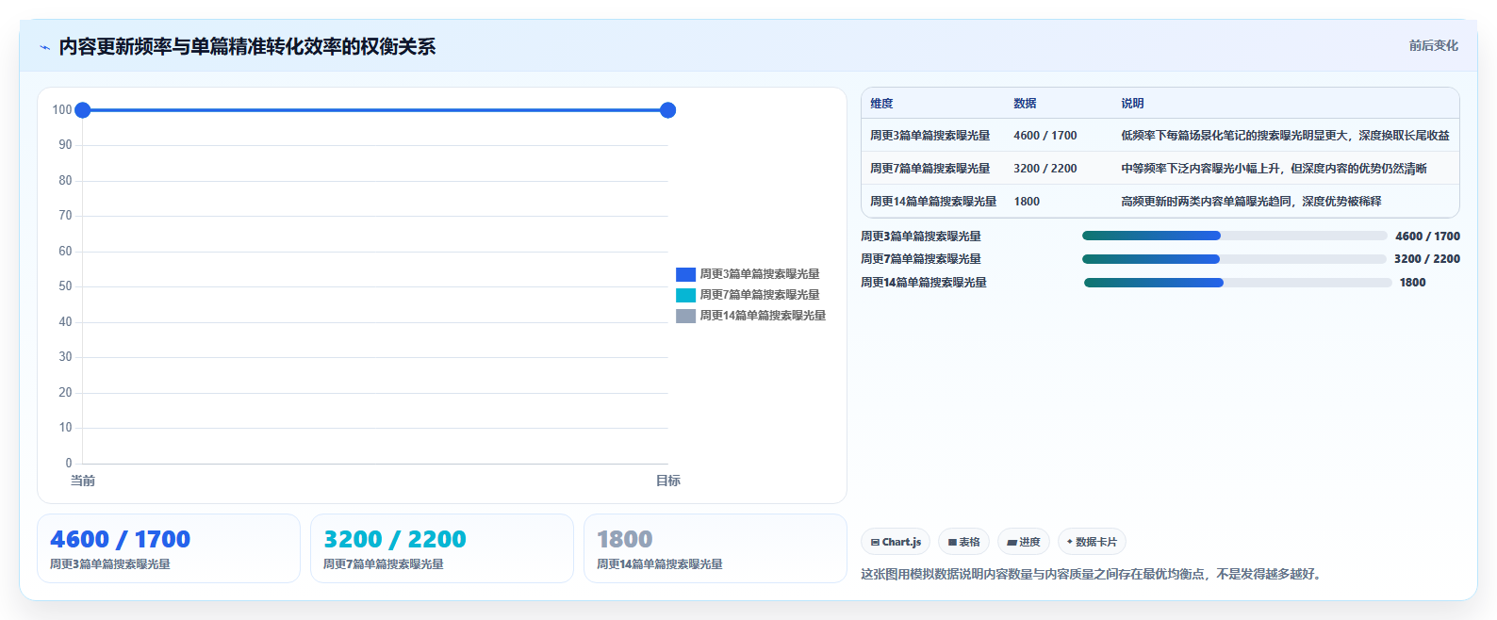Click the description starting 中等频率下泛内容曝光
This screenshot has width=1497, height=620.
(x=1274, y=169)
